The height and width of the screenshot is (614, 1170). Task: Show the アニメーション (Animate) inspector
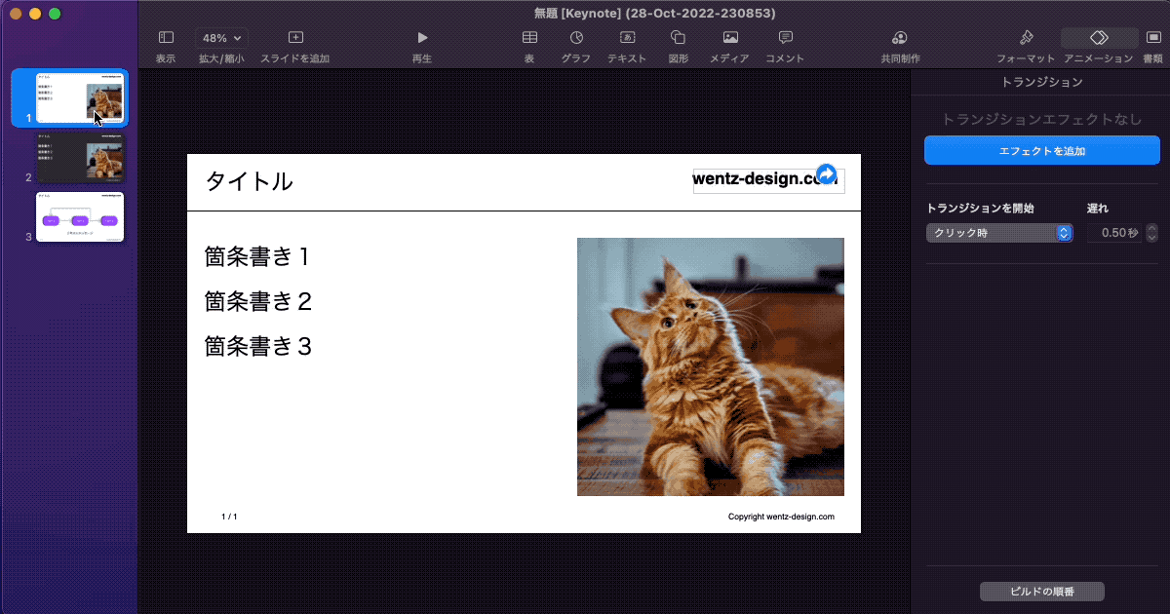pos(1097,44)
